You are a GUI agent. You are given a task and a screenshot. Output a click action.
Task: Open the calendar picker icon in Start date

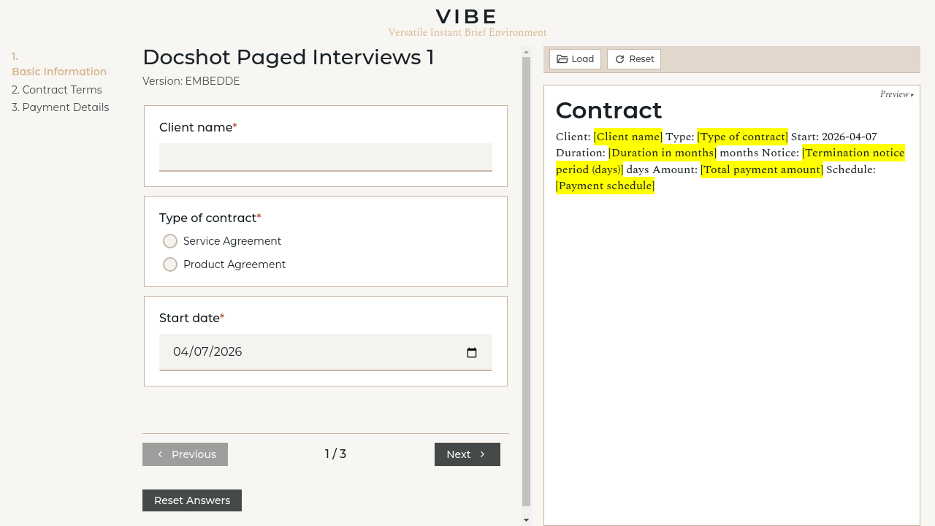tap(472, 353)
